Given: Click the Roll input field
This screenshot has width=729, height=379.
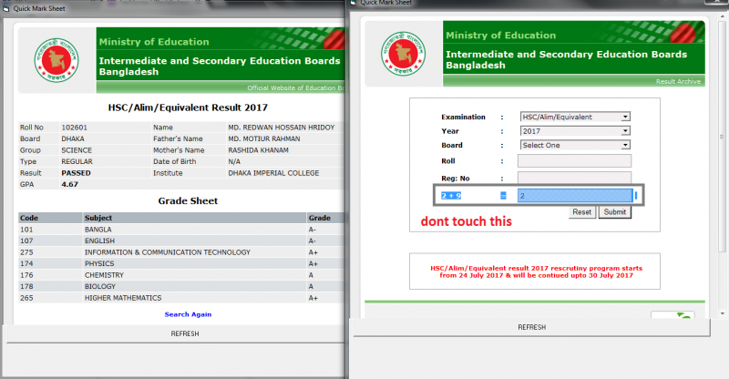Looking at the screenshot, I should pos(574,161).
